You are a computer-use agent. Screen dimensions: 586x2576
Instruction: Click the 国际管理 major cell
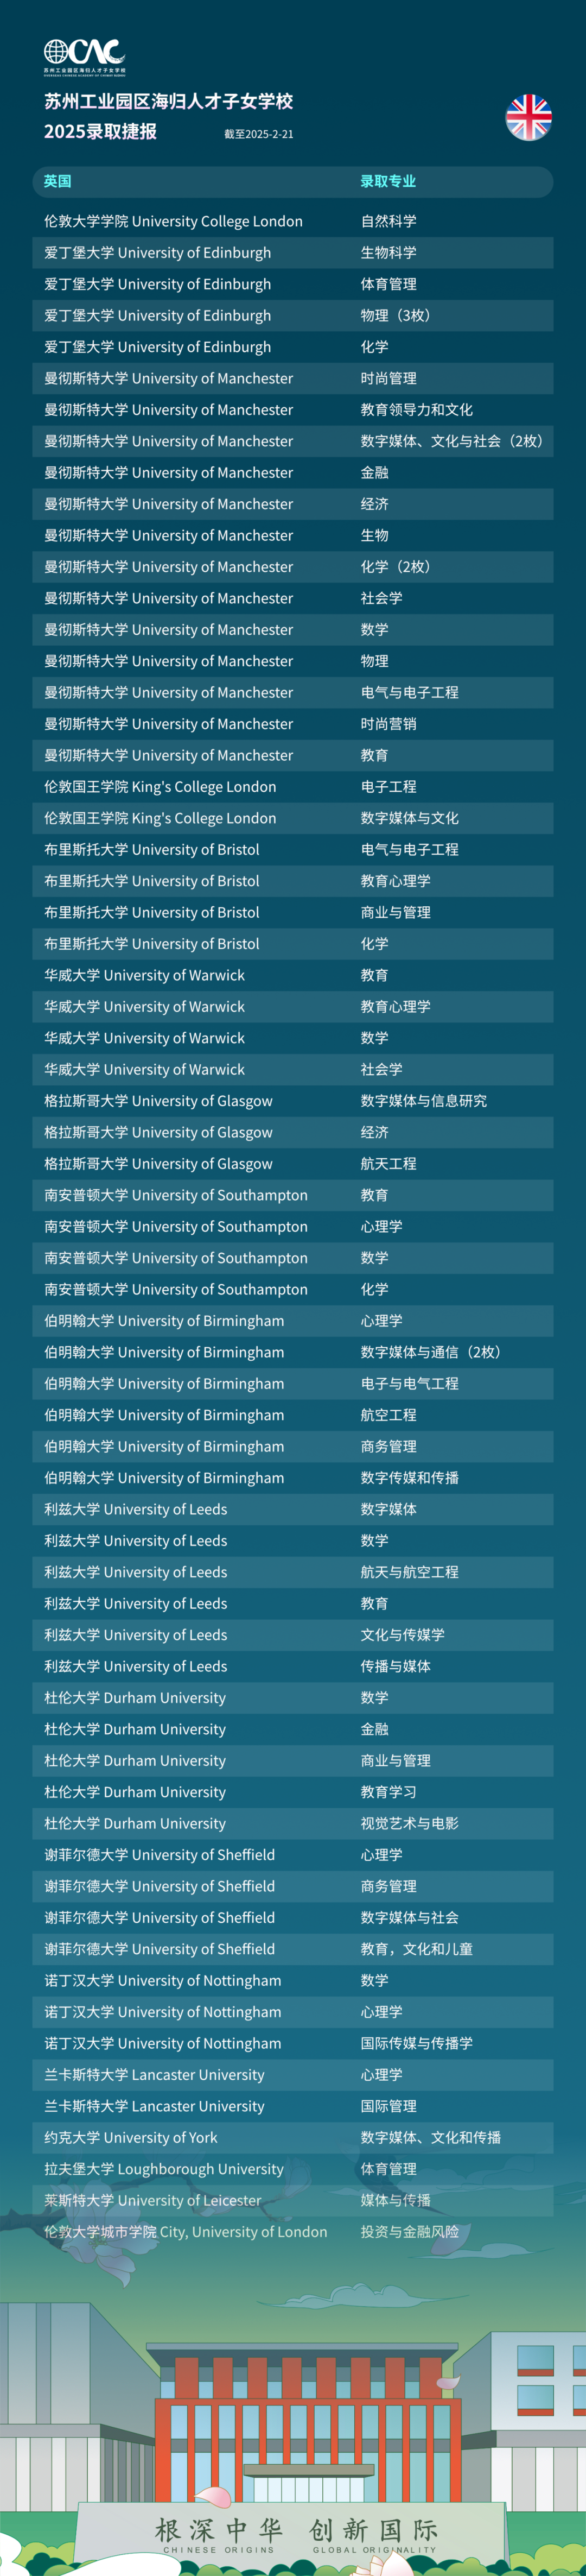pos(388,2106)
